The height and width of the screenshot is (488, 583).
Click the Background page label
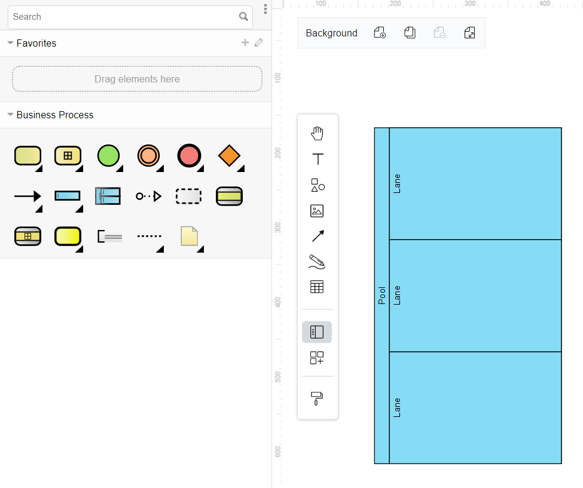point(331,33)
